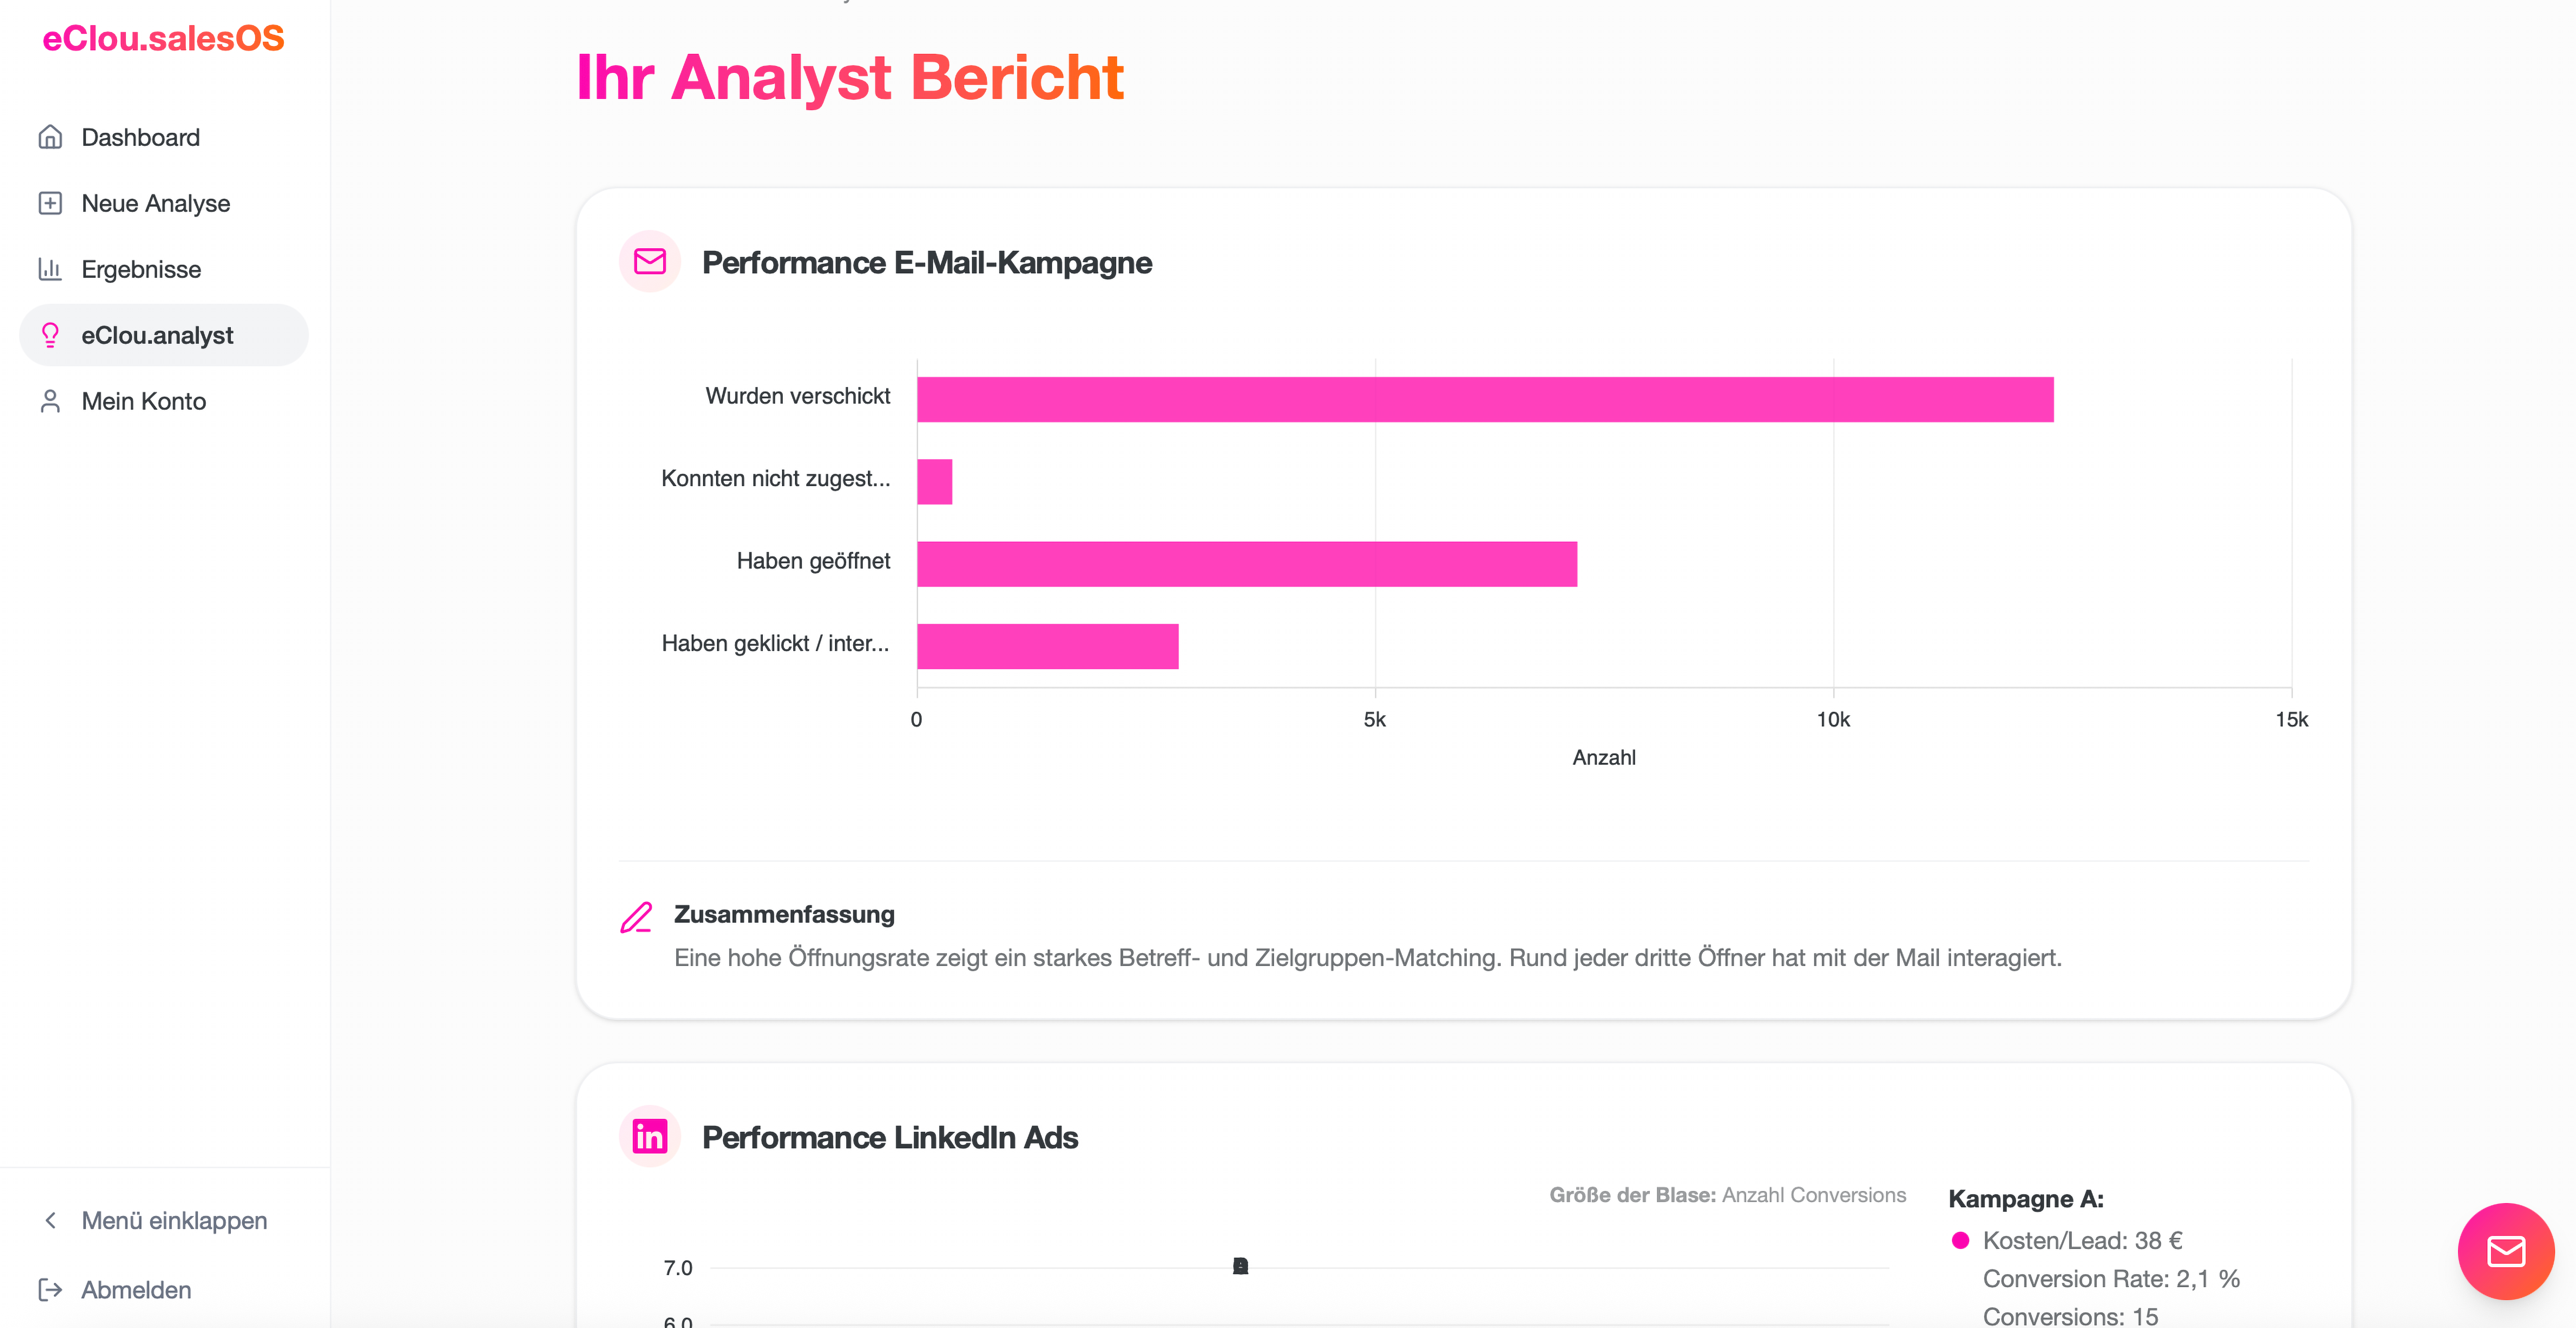Click the pencil icon next to Zusammenfassung
Image resolution: width=2576 pixels, height=1328 pixels.
636,917
